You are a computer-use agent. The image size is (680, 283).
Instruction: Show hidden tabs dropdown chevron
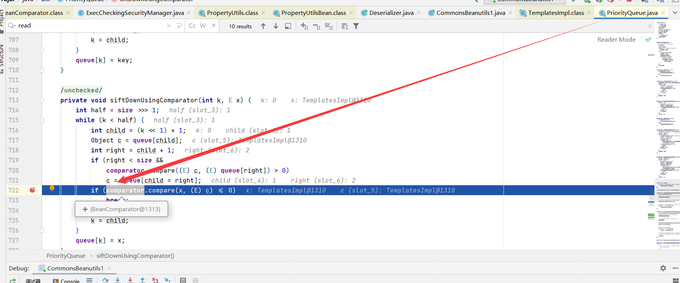[675, 13]
